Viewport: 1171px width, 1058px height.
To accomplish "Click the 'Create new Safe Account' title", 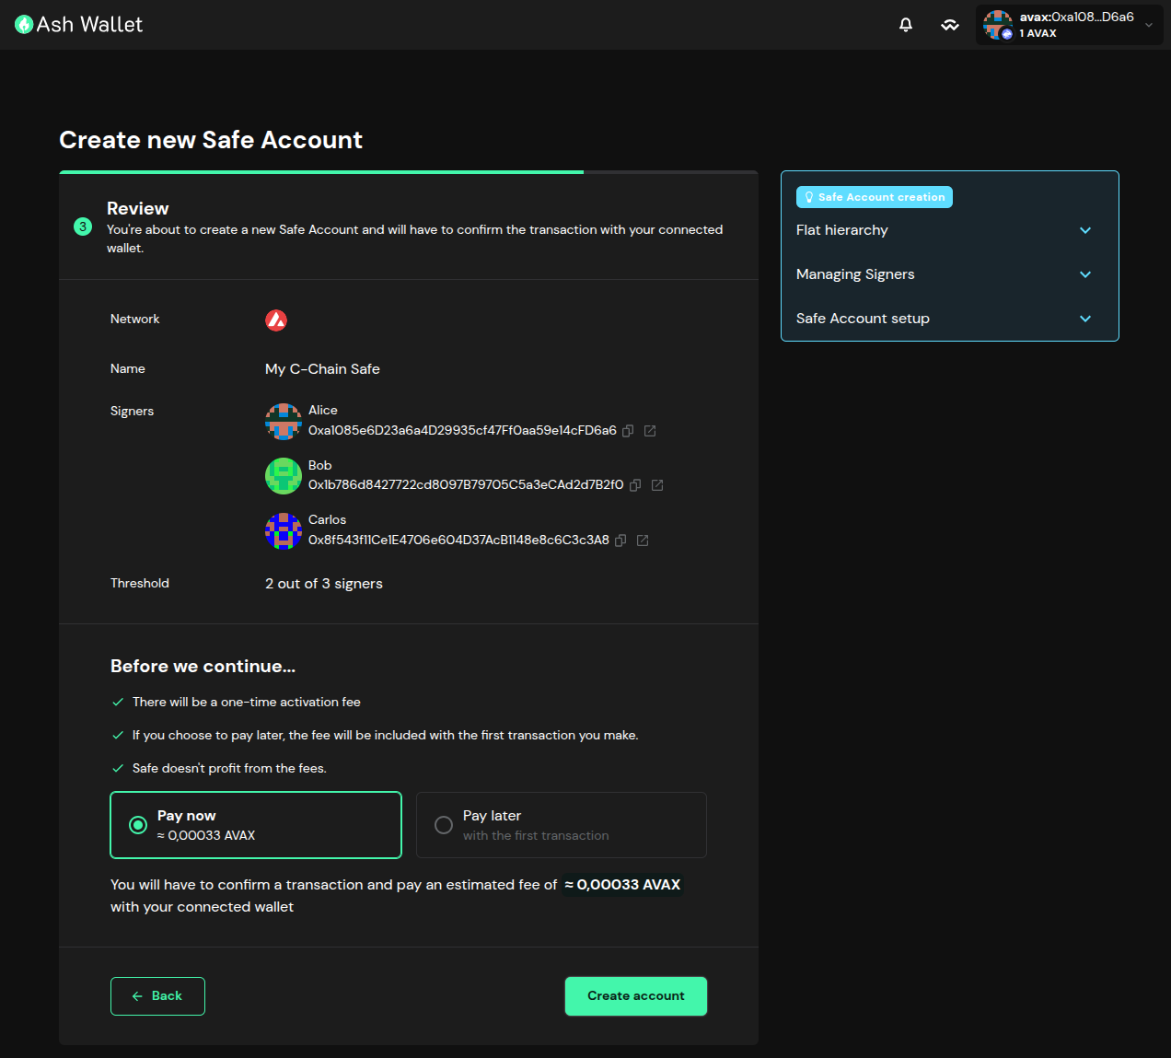I will point(211,140).
